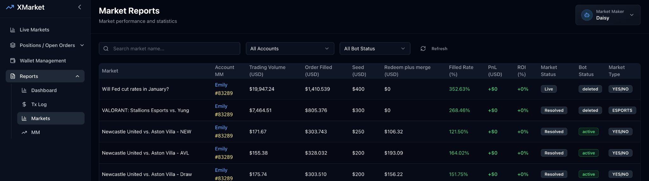Click the refresh arrows icon

click(423, 49)
